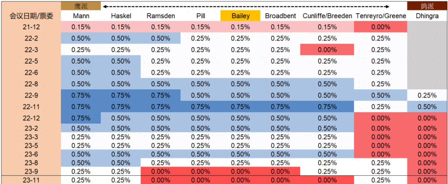Select the 23-11 meeting date row label
Image resolution: width=448 pixels, height=184 pixels.
[31, 180]
